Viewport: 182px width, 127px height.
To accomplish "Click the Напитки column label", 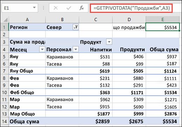I will click(x=96, y=50).
